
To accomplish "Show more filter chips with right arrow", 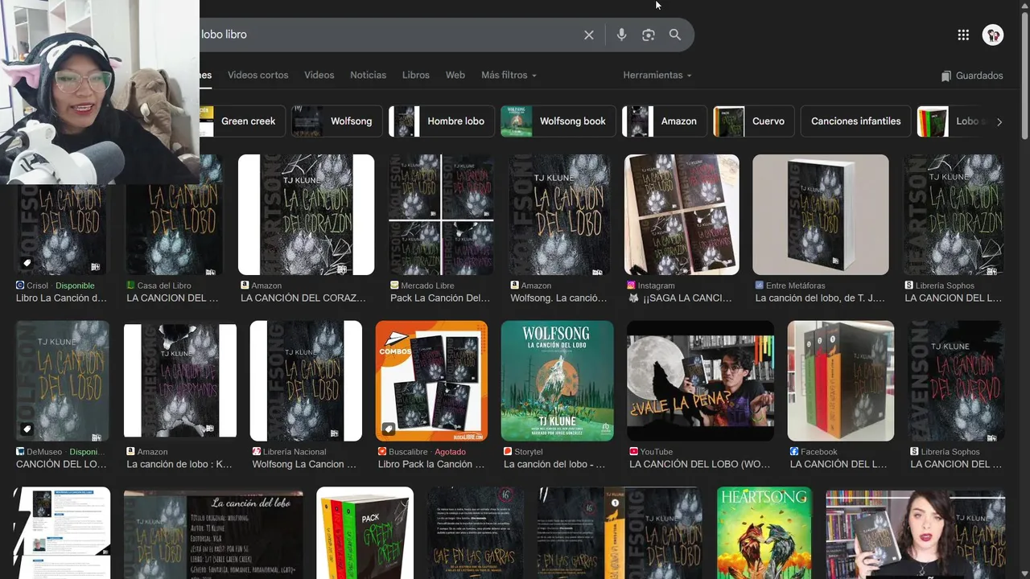I will pyautogui.click(x=999, y=121).
